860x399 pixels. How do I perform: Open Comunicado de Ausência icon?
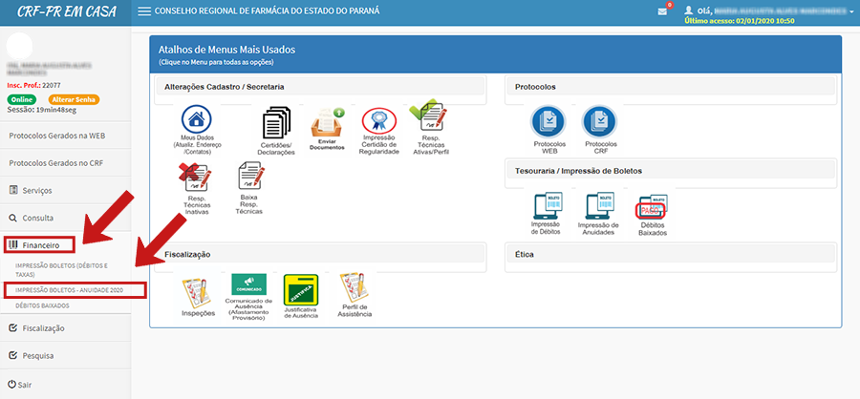click(248, 285)
